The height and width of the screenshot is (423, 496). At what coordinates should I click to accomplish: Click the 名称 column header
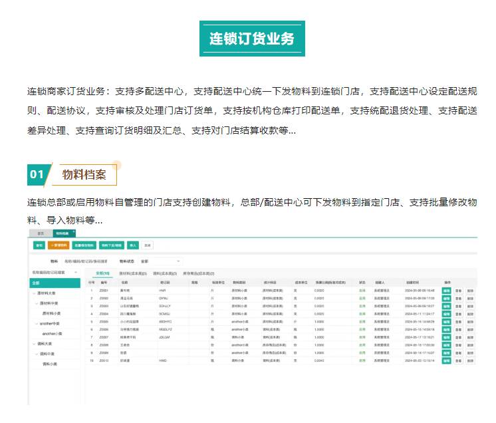pyautogui.click(x=124, y=283)
